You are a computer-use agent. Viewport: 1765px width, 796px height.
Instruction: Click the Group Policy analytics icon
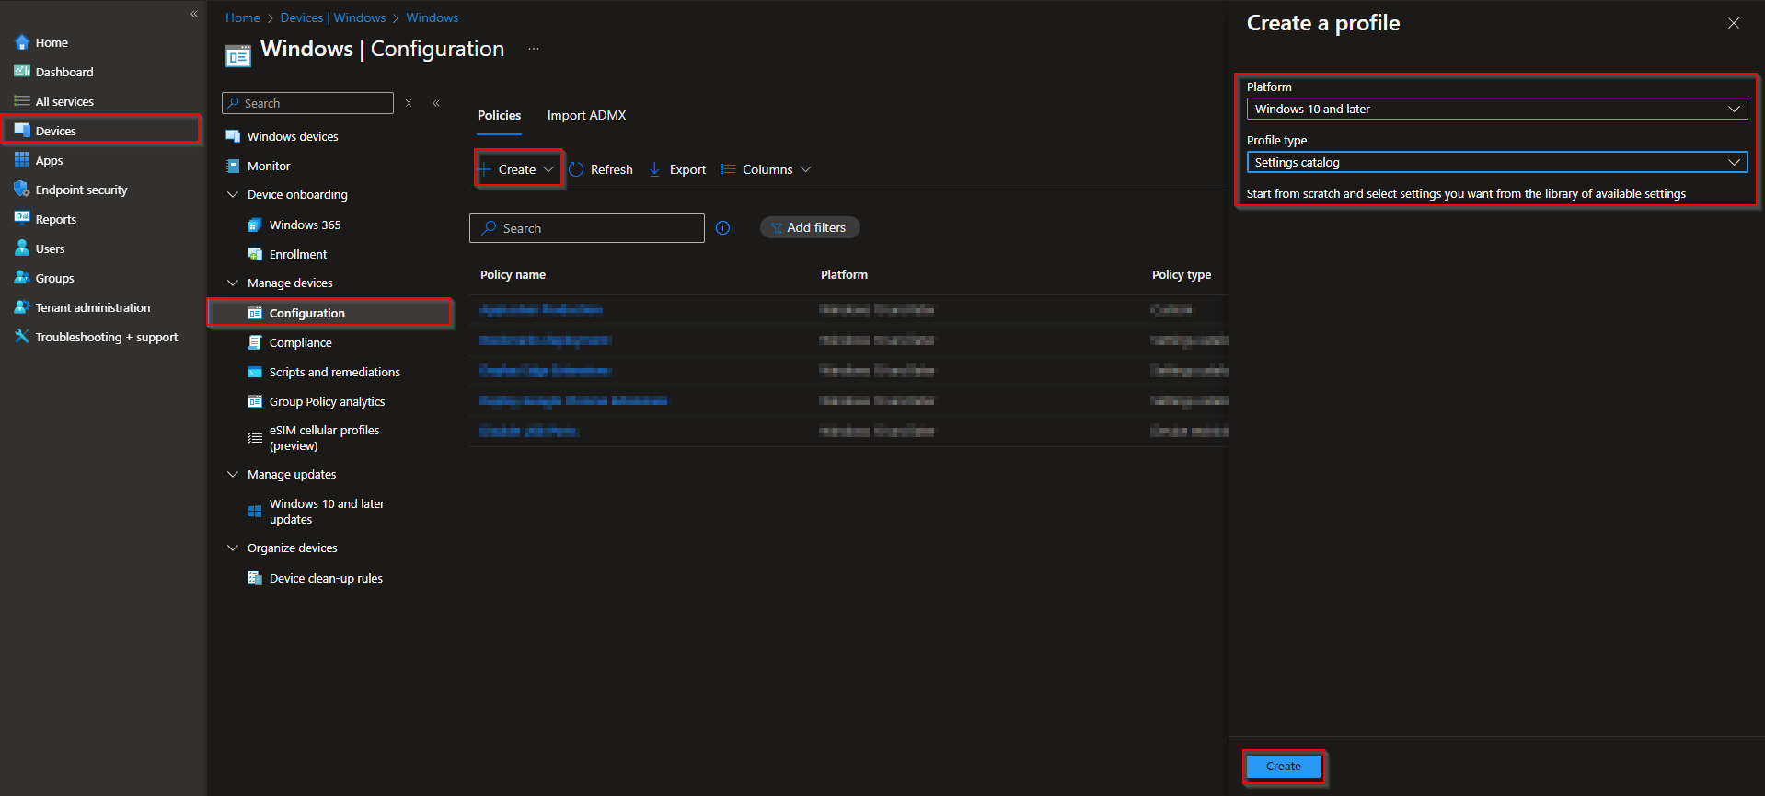(x=255, y=401)
